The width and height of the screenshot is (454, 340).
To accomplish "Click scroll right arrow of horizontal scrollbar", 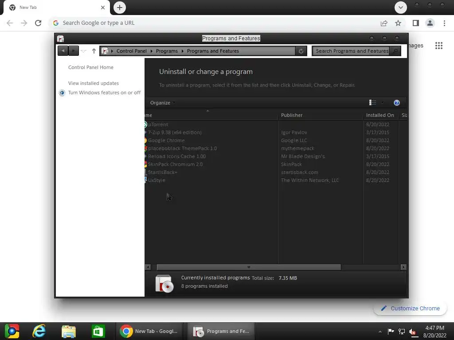I will [403, 267].
